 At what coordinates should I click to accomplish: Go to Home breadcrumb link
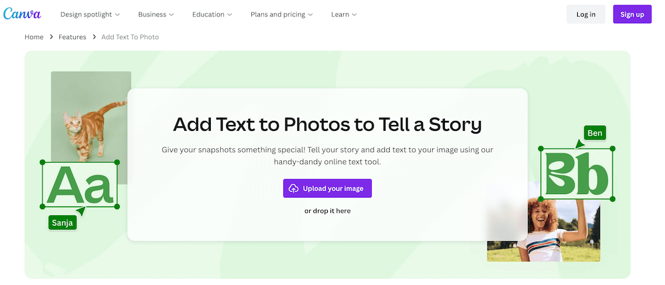[34, 37]
